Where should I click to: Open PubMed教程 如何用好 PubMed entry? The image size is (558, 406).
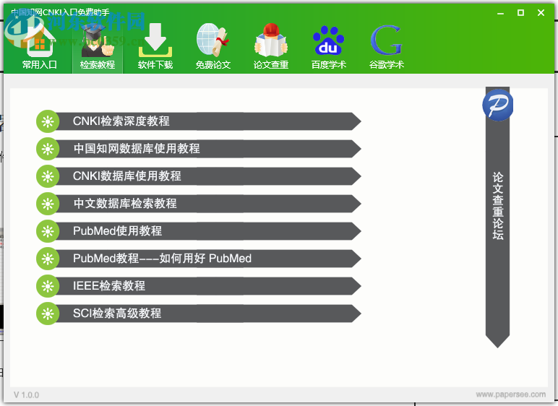tap(210, 259)
